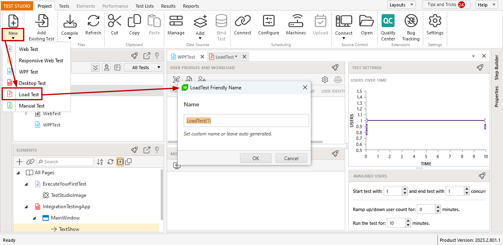Screen dimensions: 503x245
Task: Select the TextShow element row
Action: (86, 229)
